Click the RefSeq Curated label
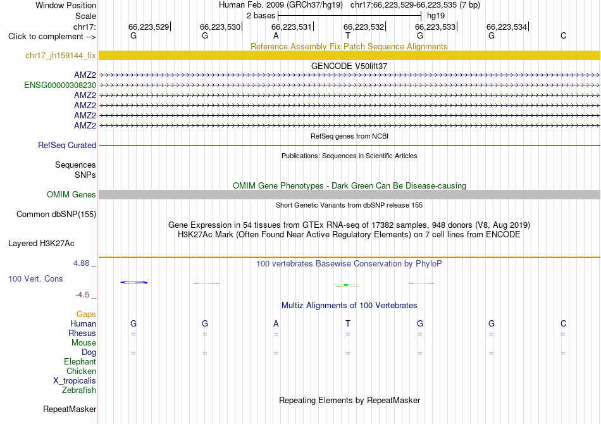This screenshot has width=601, height=424. click(x=67, y=146)
